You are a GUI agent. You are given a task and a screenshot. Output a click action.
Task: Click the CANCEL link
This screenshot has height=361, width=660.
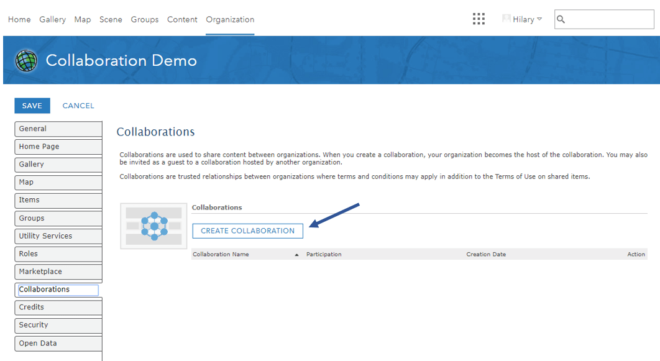[78, 106]
